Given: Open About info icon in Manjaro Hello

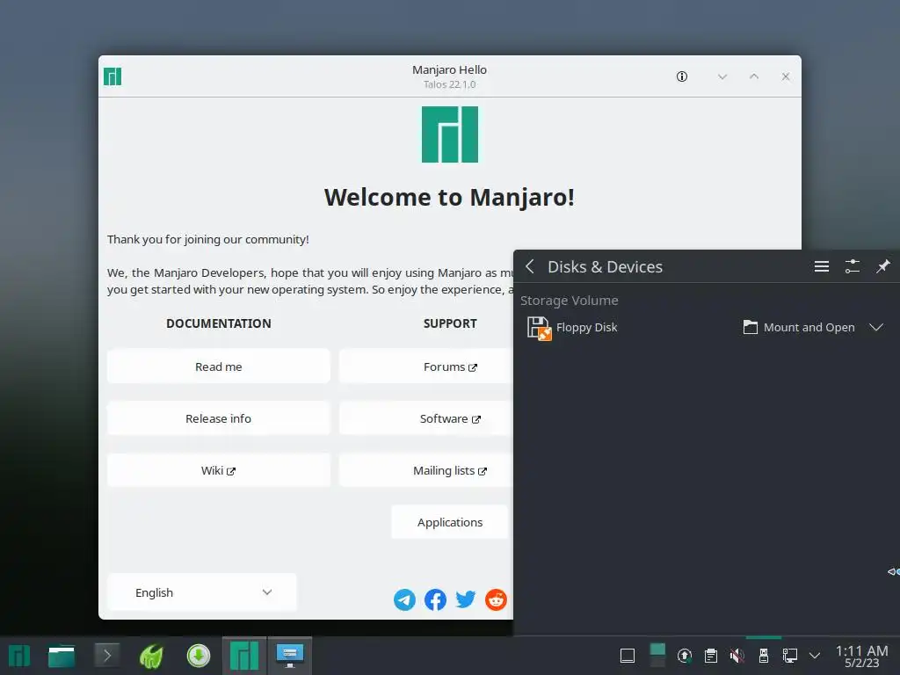Looking at the screenshot, I should click(682, 76).
